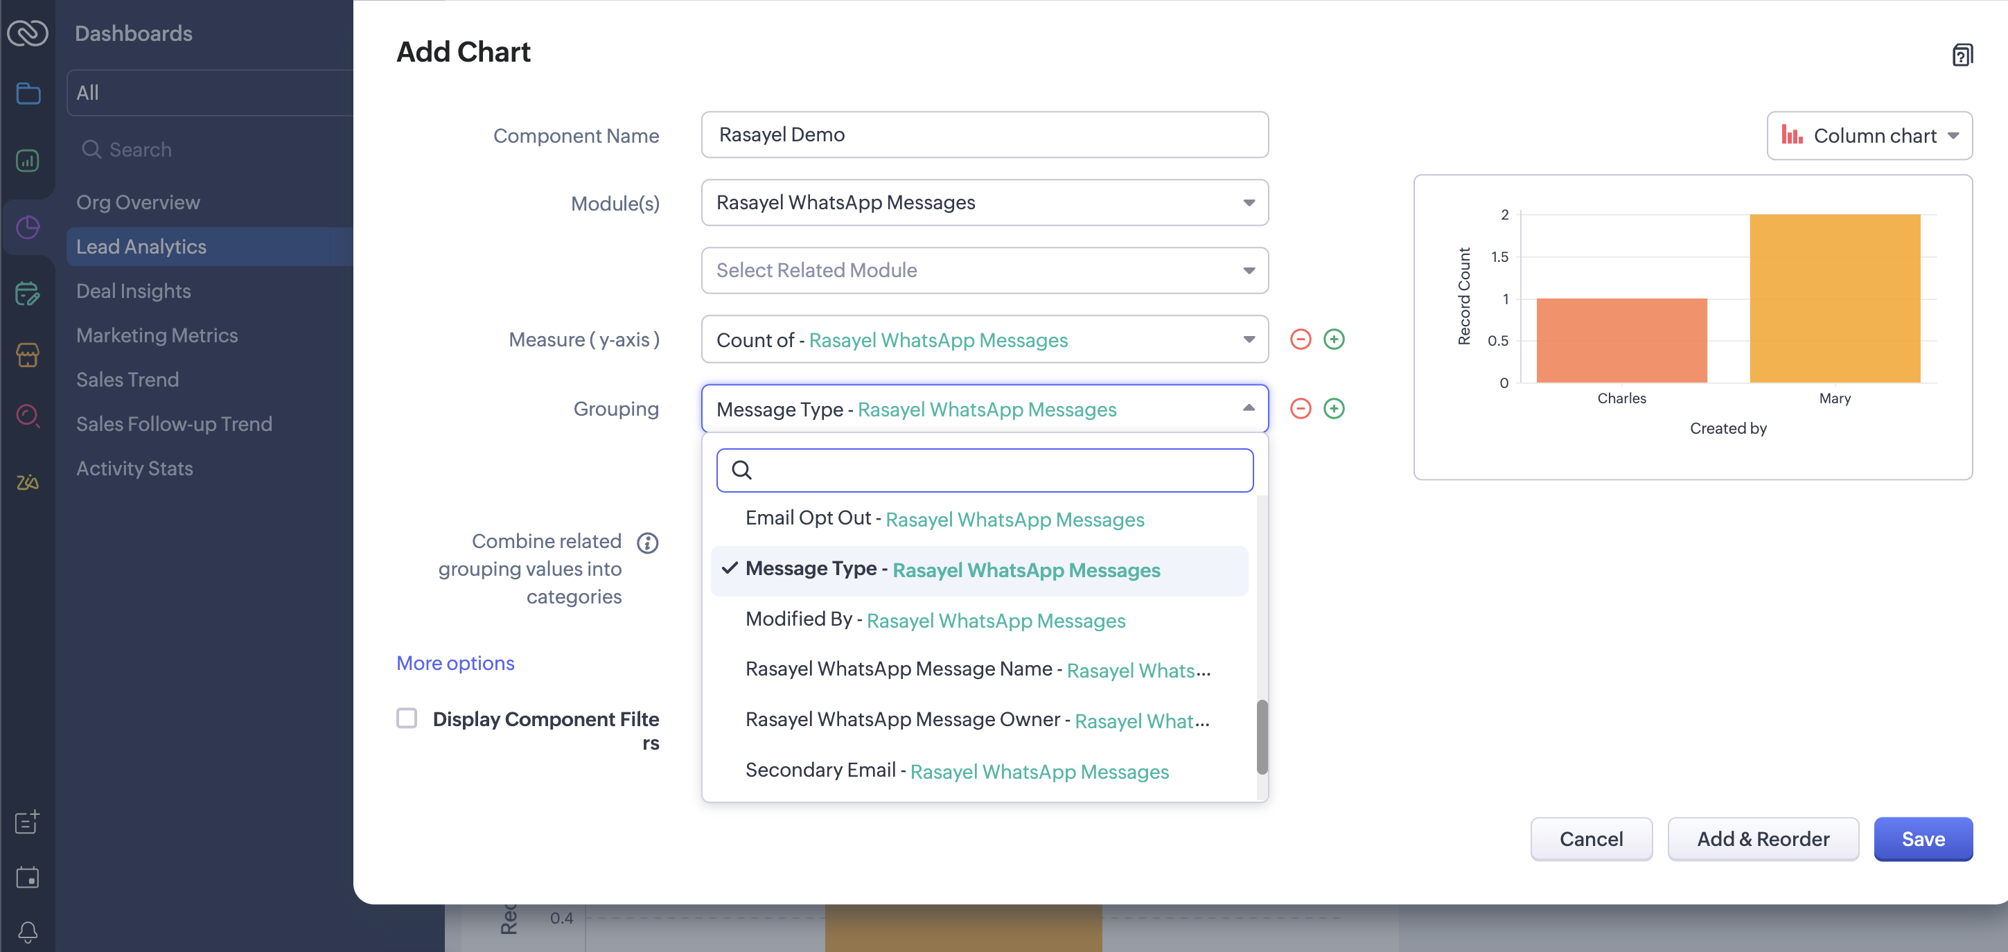Click the info icon next to Combine related

(x=647, y=543)
